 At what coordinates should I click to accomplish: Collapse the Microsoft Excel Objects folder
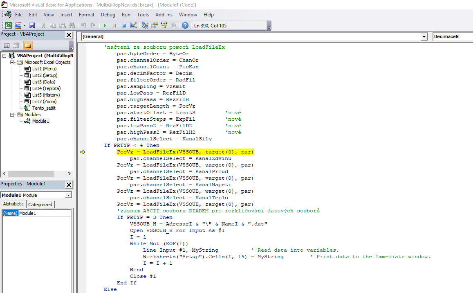tap(12, 62)
